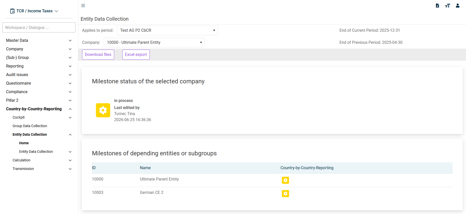
Task: Expand the Calculation submenu
Action: (x=42, y=160)
